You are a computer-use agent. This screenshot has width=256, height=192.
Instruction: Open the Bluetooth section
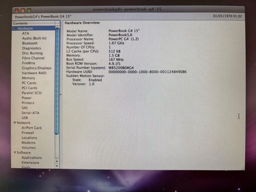[30, 43]
